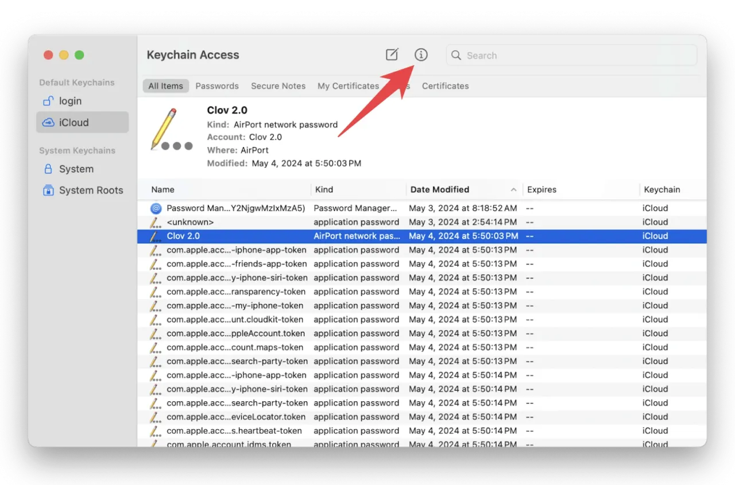This screenshot has width=735, height=485.
Task: Sort entries by the Kind column
Action: coord(324,189)
